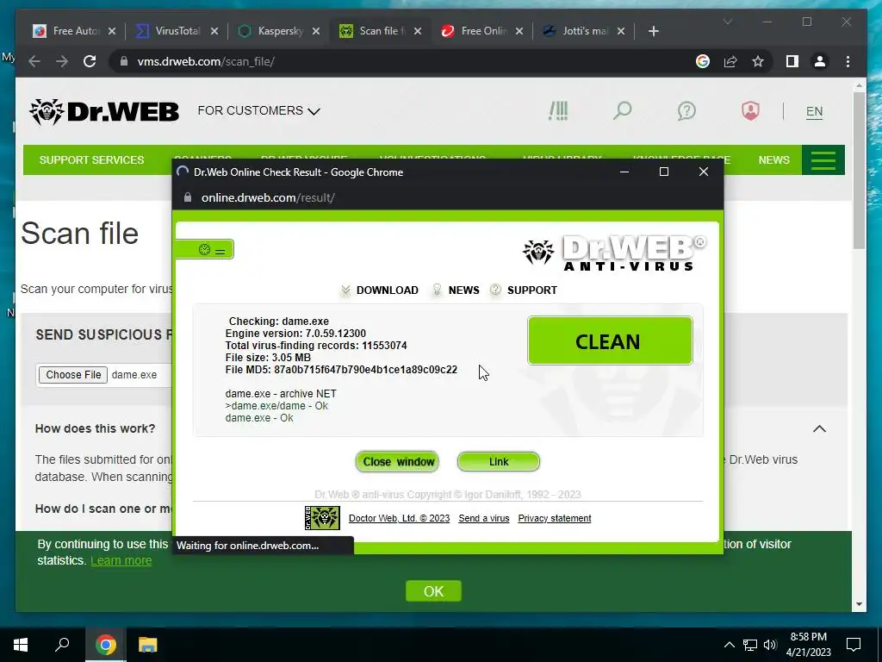Image resolution: width=882 pixels, height=662 pixels.
Task: Open NEWS in green navigation bar
Action: (774, 159)
